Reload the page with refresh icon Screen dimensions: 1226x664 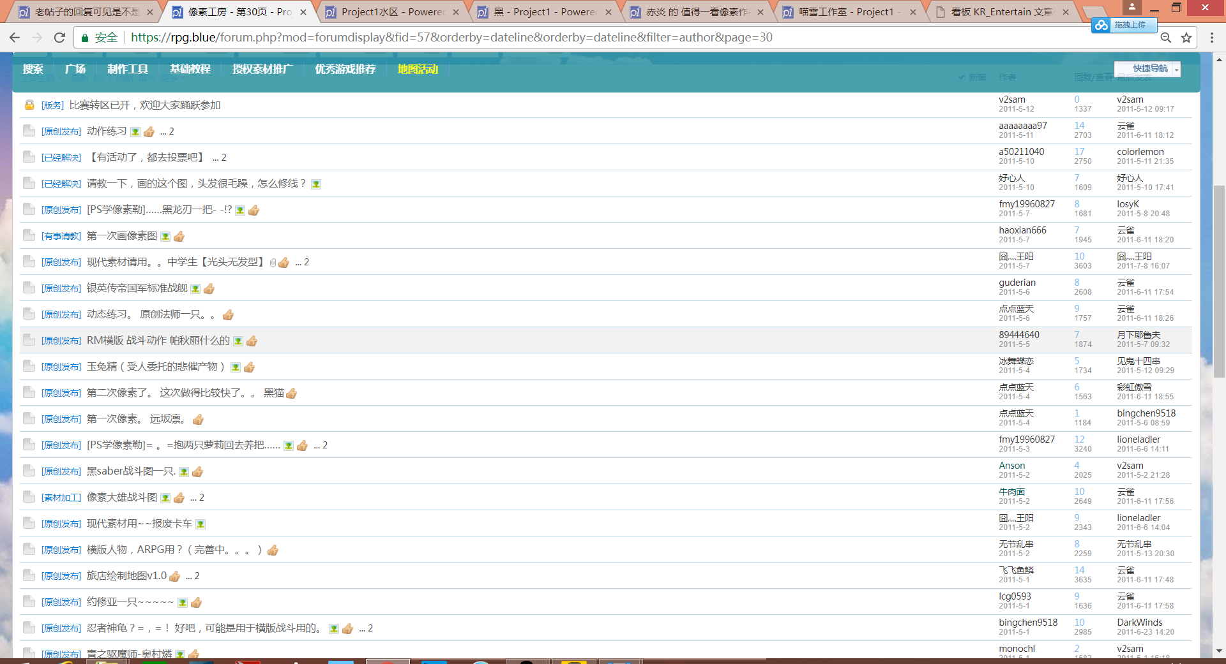[x=59, y=38]
